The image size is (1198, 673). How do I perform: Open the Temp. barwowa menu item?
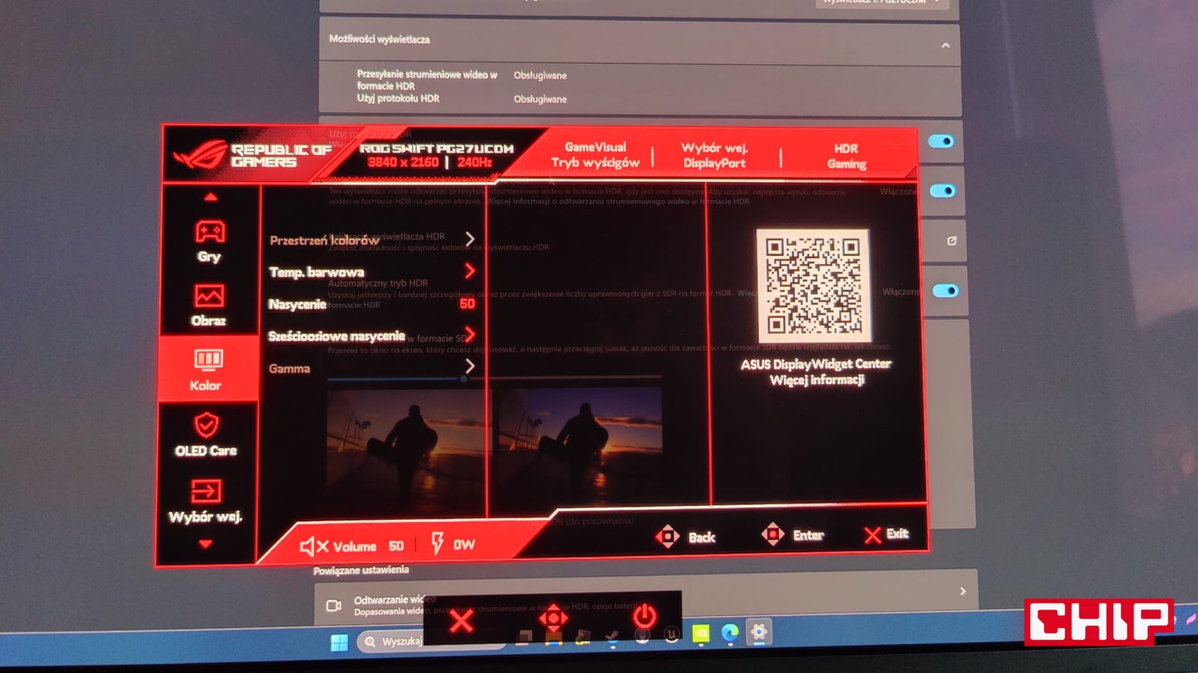click(317, 272)
